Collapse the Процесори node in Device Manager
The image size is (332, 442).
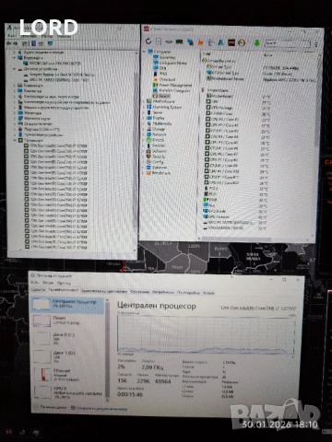click(15, 140)
